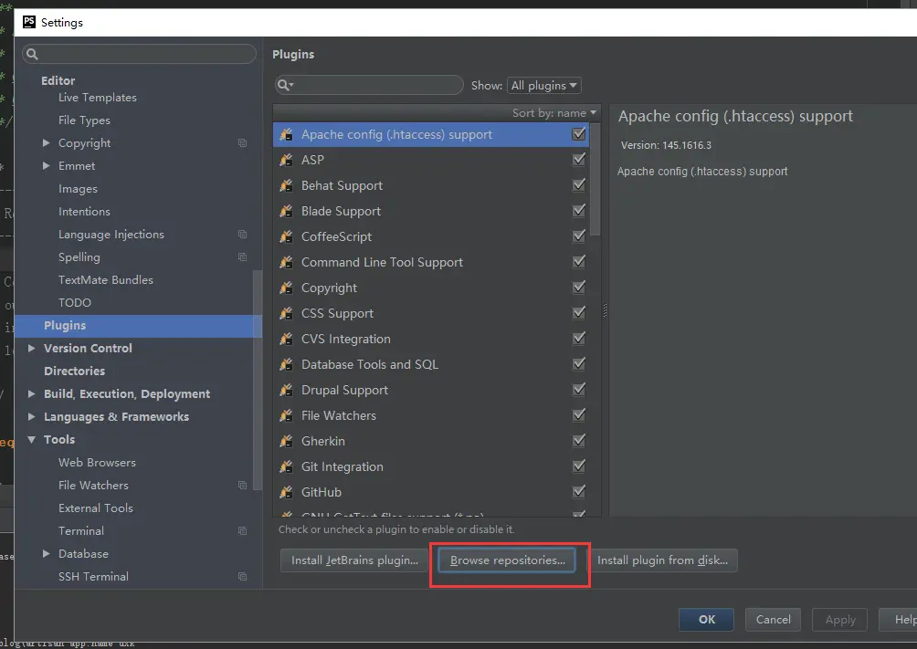This screenshot has height=649, width=917.
Task: Select File Types in settings tree
Action: pyautogui.click(x=84, y=120)
